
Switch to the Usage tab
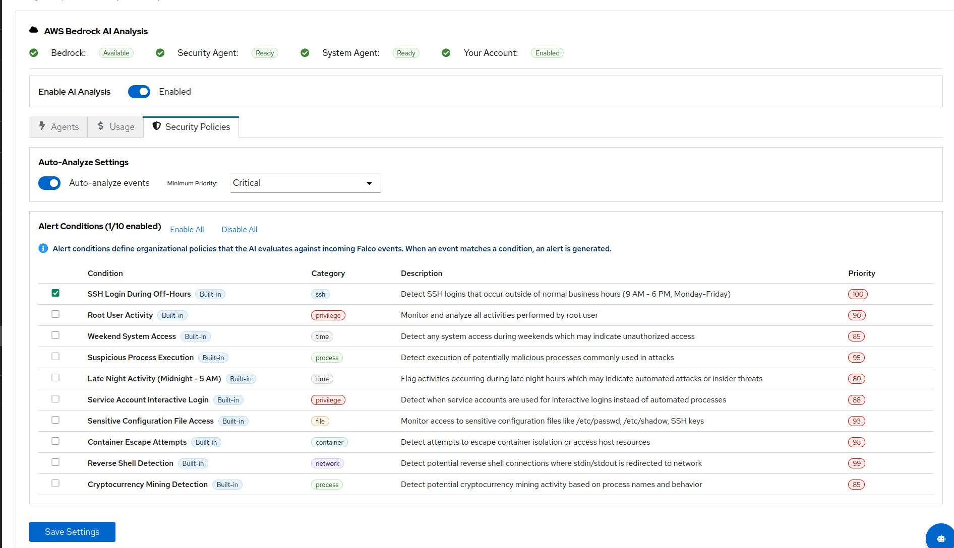click(115, 127)
